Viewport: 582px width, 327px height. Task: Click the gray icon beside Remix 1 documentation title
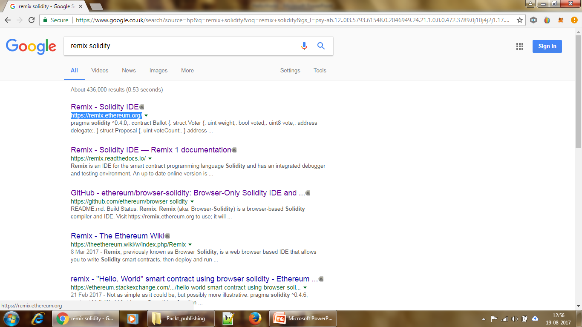234,150
